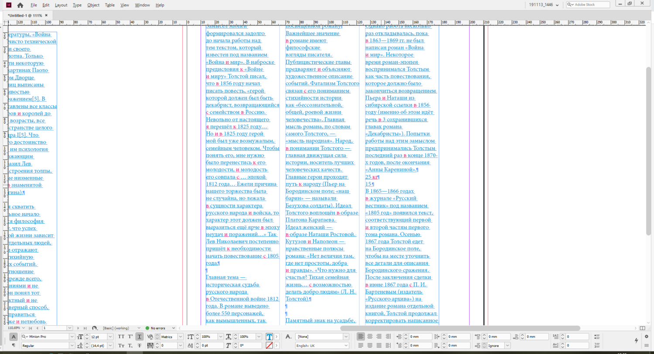Toggle Subscript formatting
The image size is (654, 354).
tap(129, 345)
